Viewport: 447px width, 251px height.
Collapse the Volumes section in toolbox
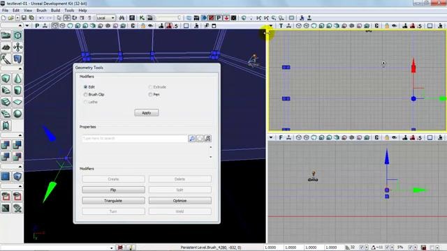click(20, 167)
